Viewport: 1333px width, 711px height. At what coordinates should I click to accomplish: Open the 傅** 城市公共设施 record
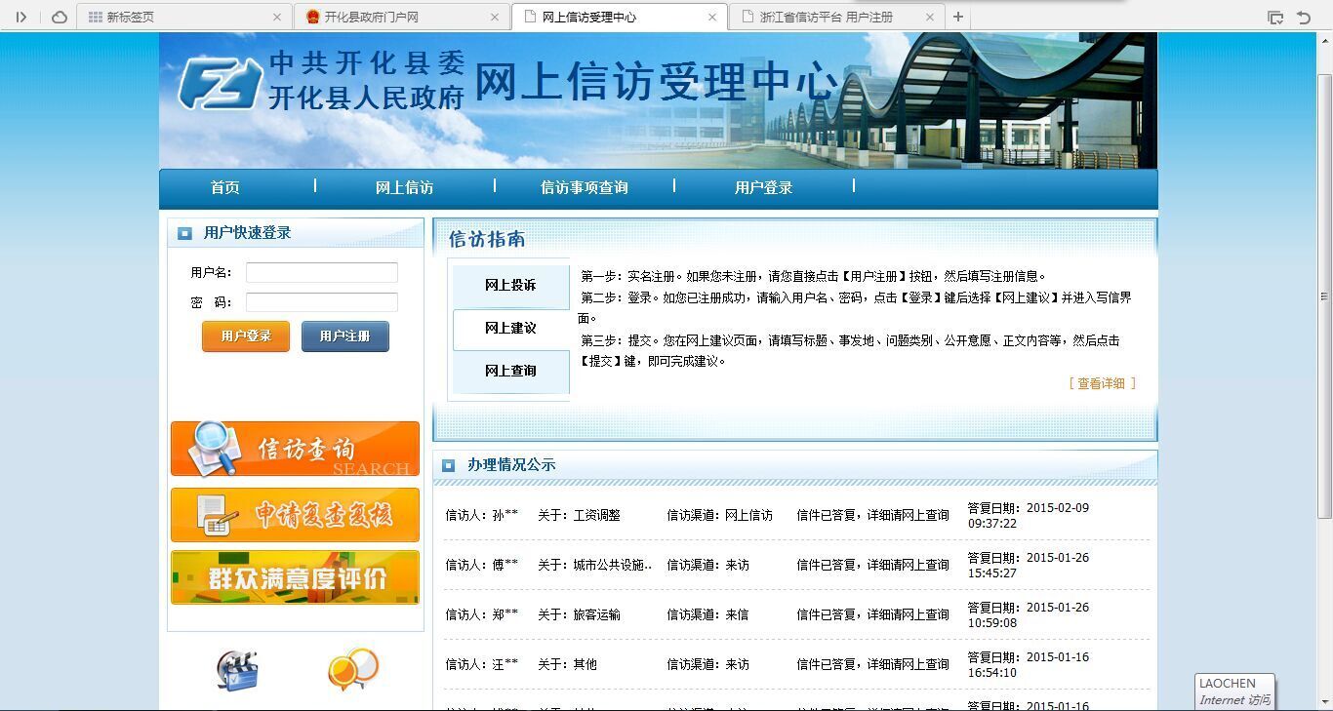[x=796, y=565]
